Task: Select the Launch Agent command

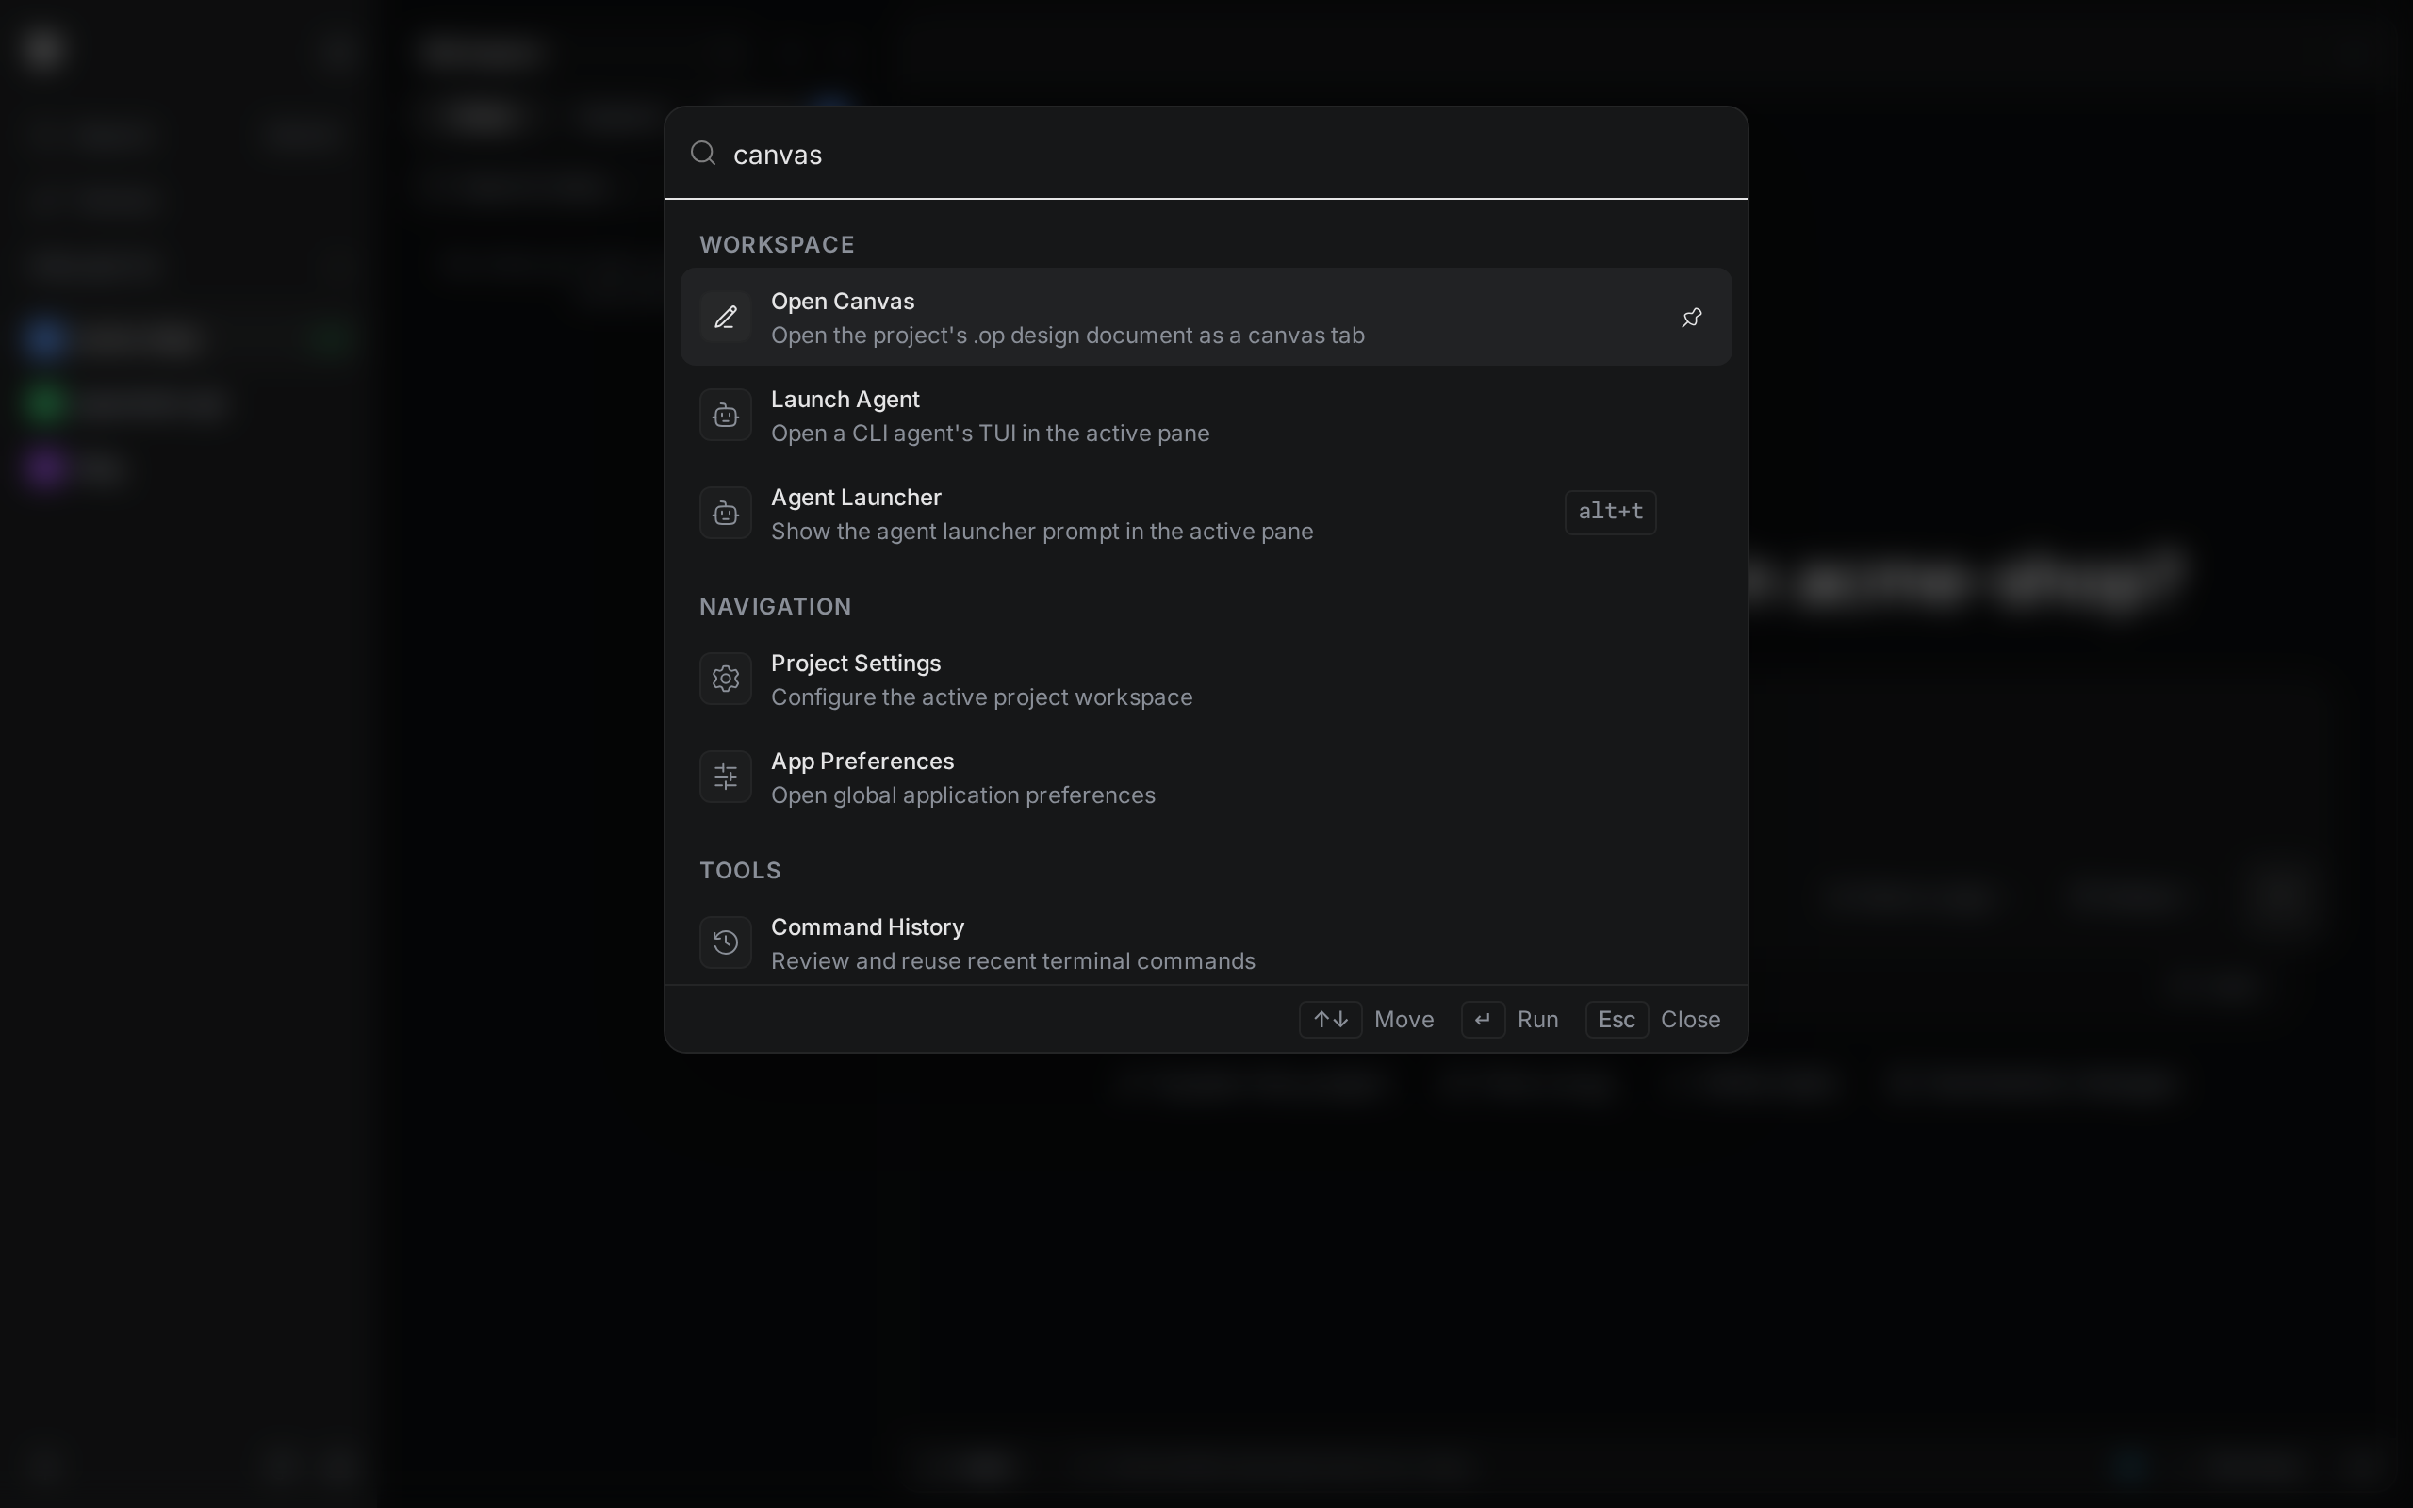Action: (1206, 415)
